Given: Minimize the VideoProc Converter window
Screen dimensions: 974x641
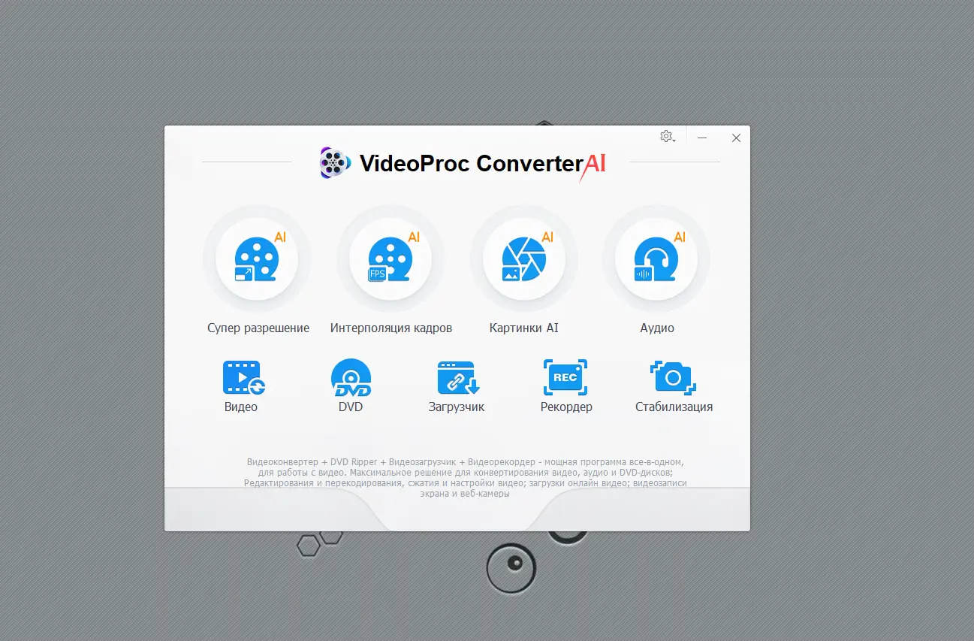Looking at the screenshot, I should [702, 138].
